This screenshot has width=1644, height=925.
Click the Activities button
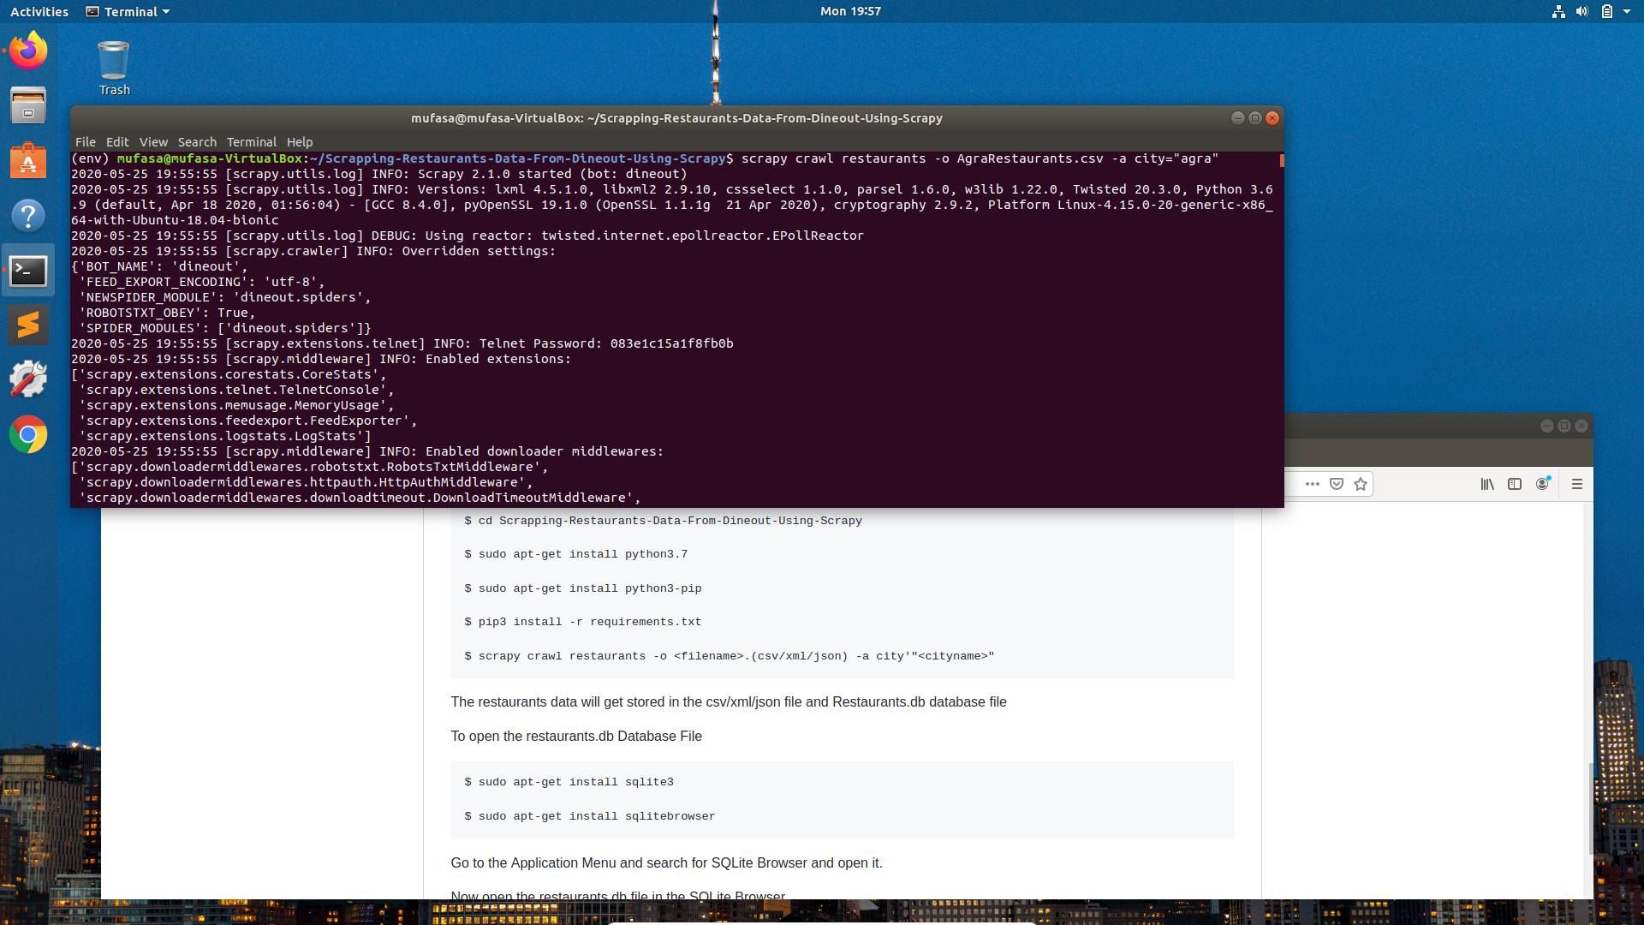pos(39,11)
